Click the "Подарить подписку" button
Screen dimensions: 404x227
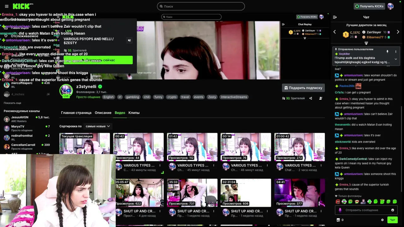click(x=303, y=88)
